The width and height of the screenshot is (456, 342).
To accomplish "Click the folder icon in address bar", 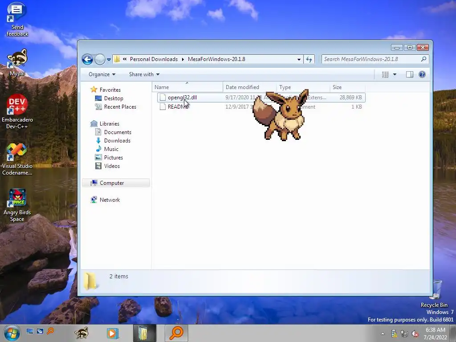I will click(117, 59).
